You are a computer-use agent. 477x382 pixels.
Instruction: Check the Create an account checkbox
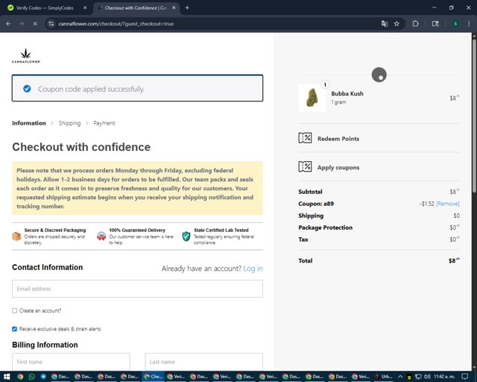(14, 310)
